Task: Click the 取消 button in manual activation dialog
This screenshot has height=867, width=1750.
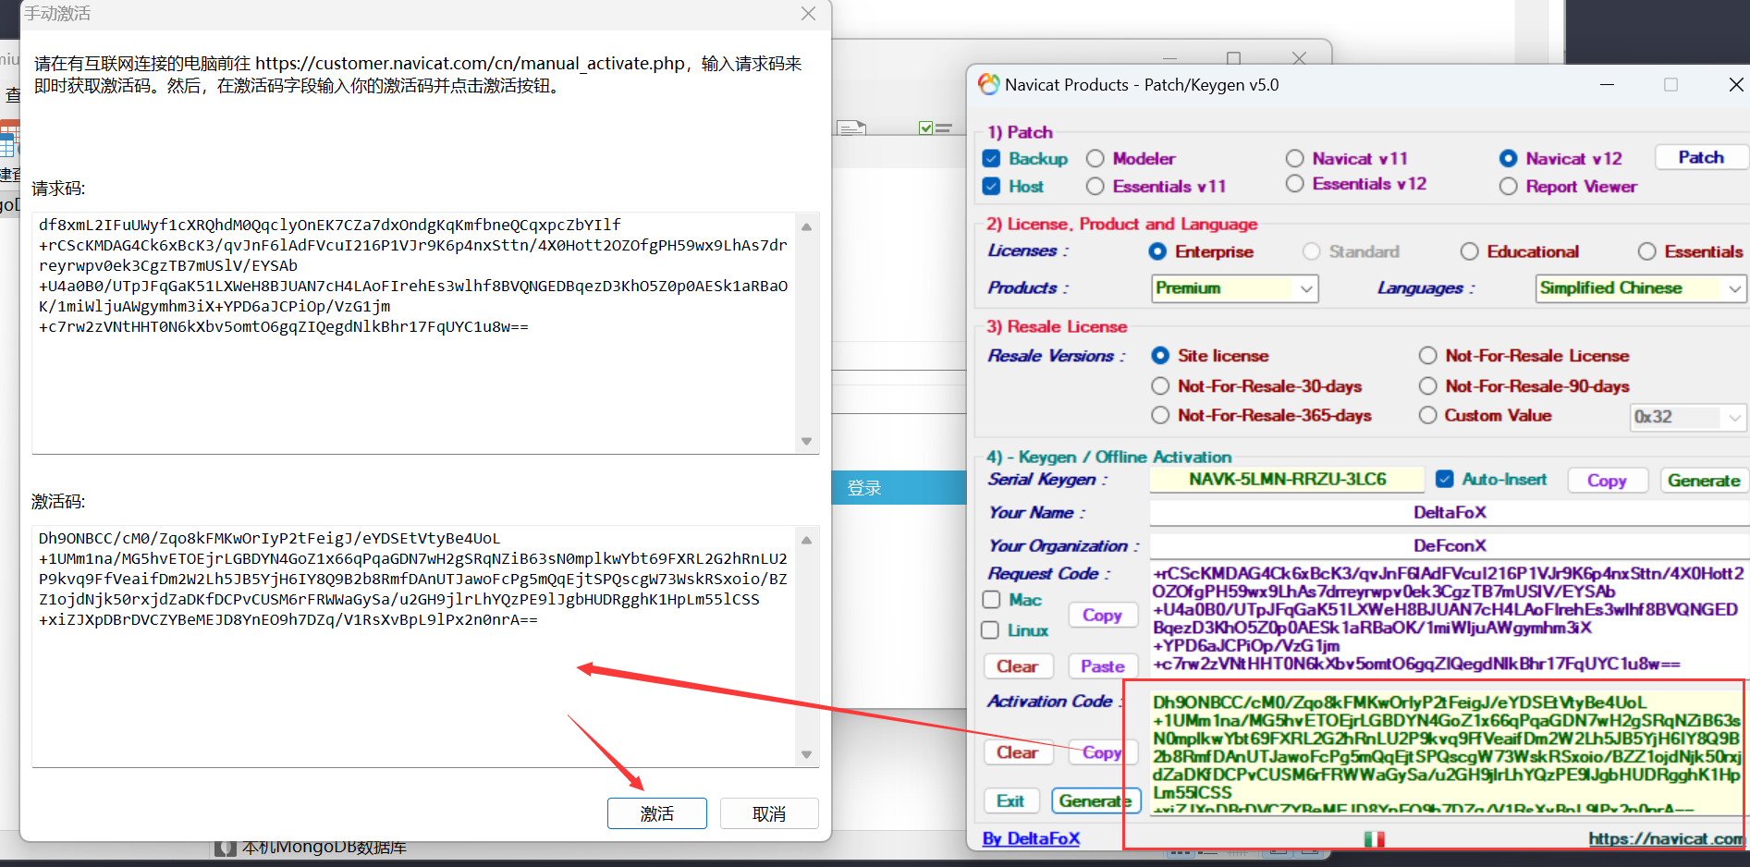Action: (769, 813)
